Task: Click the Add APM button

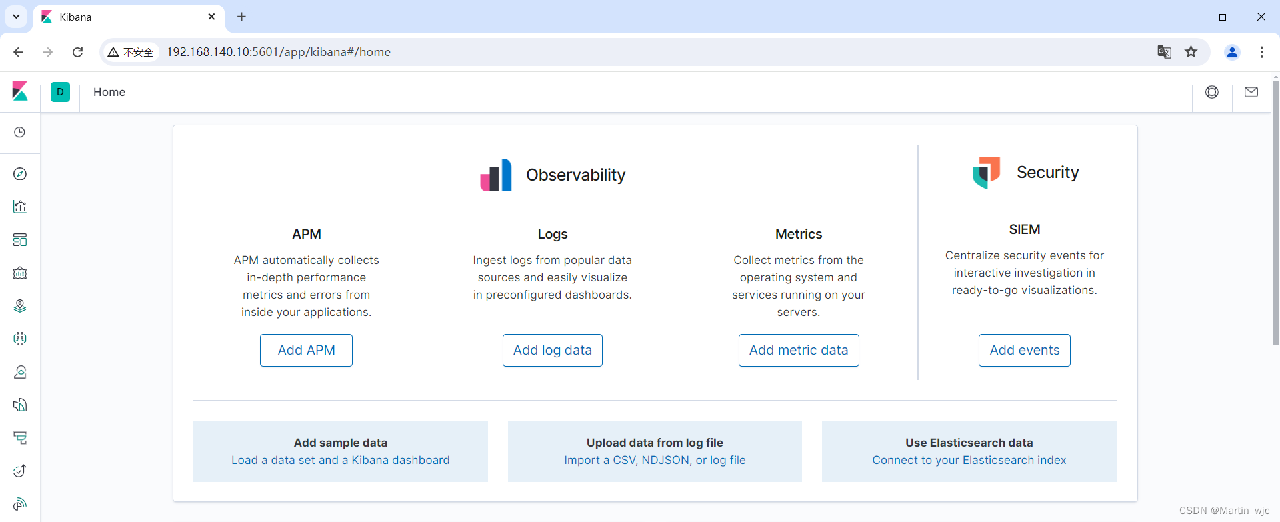Action: point(306,350)
